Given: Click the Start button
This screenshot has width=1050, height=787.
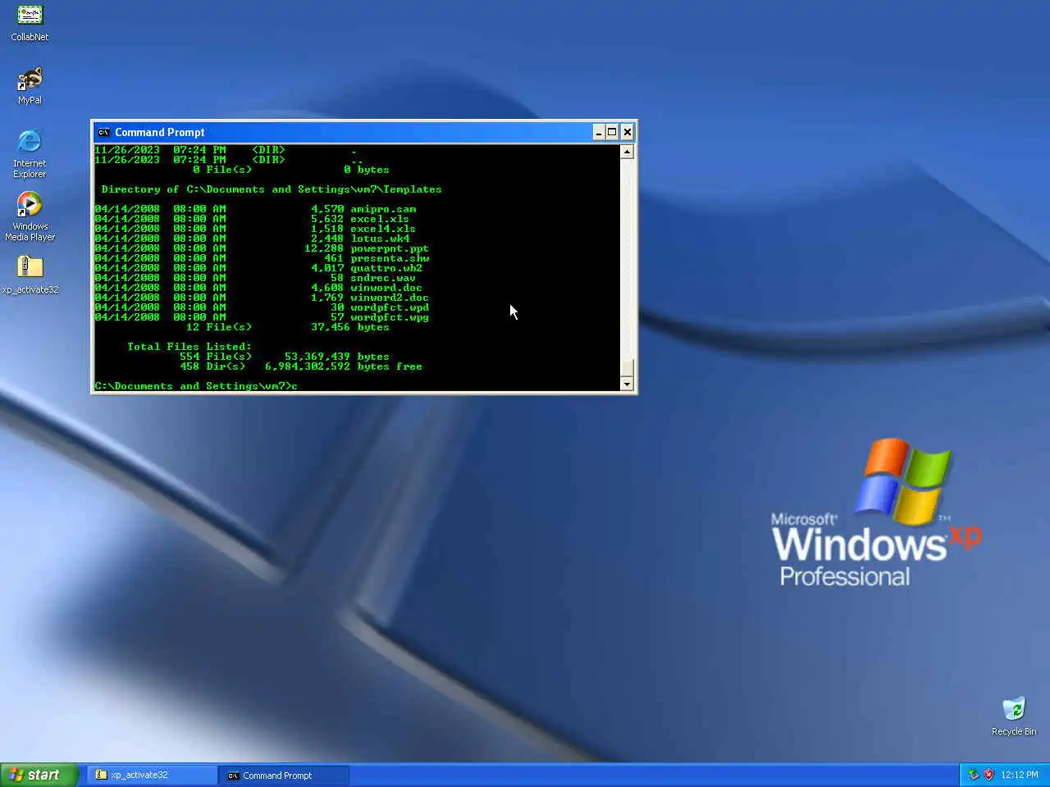Looking at the screenshot, I should click(39, 775).
